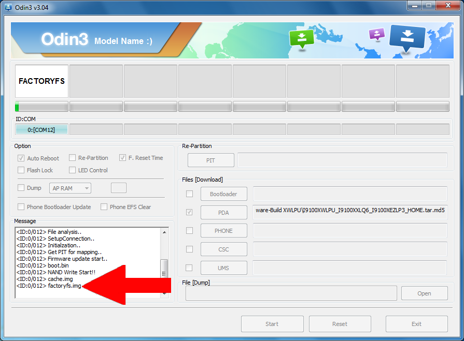The height and width of the screenshot is (341, 464).
Task: Click the PHONE file button
Action: 224,231
